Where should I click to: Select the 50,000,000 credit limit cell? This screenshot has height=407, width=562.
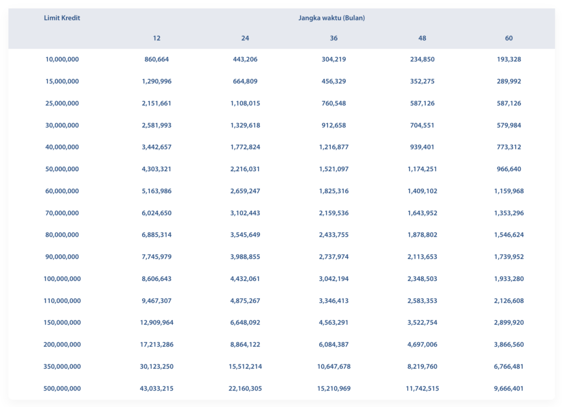pyautogui.click(x=62, y=169)
